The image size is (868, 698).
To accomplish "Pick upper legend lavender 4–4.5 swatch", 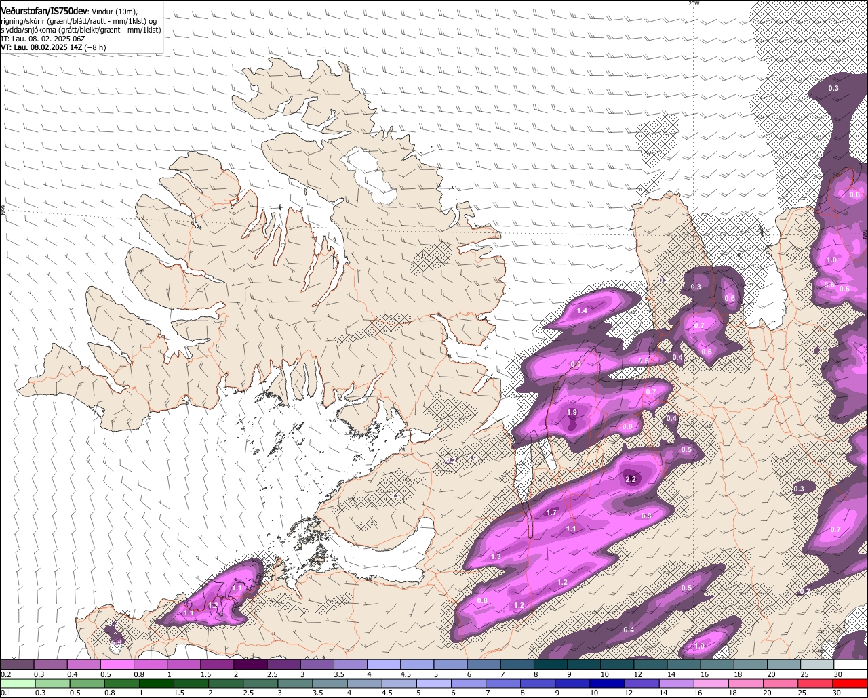I will [x=384, y=664].
